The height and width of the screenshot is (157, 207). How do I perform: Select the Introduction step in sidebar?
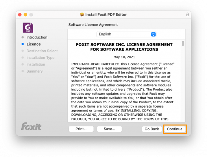(x=37, y=37)
